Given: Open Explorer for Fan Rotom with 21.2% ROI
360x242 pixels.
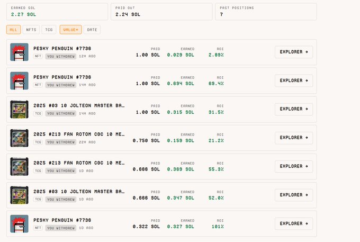Looking at the screenshot, I should click(x=294, y=138).
